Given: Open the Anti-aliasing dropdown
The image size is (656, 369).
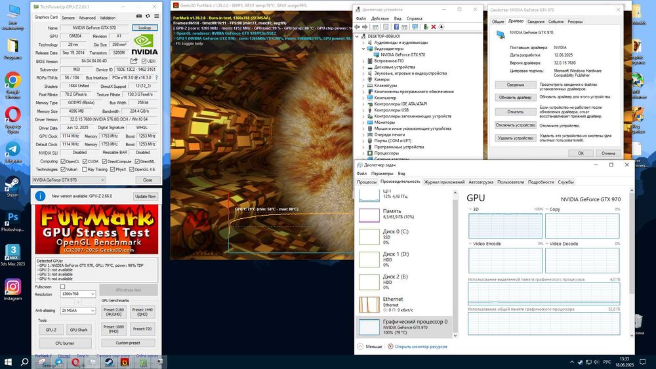Looking at the screenshot, I should (x=78, y=311).
